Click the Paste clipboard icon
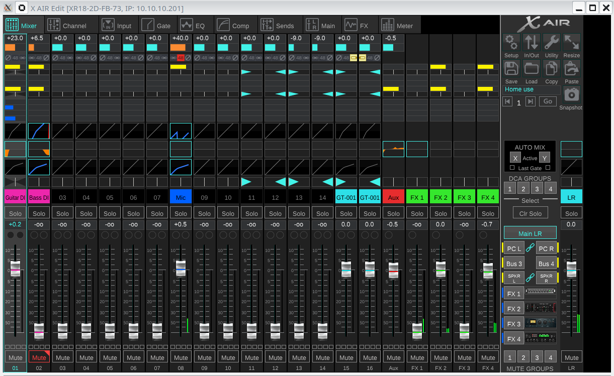Viewport: 614px width, 376px height. 572,68
